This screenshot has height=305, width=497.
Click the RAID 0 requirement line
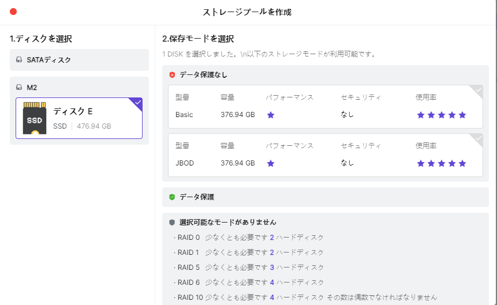[249, 238]
